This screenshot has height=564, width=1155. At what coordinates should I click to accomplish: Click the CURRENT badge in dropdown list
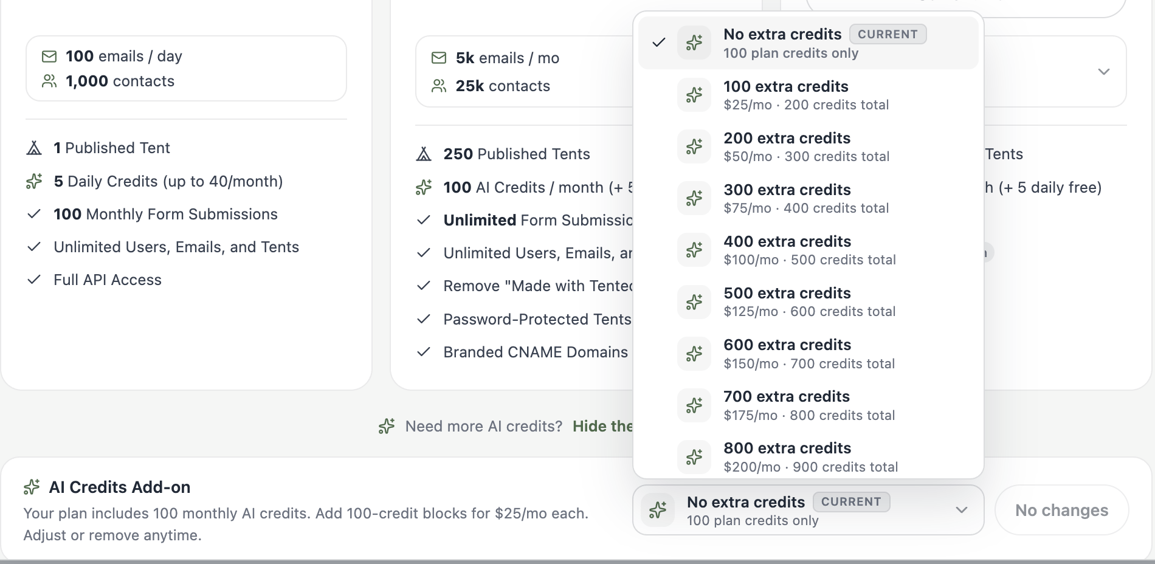(888, 34)
